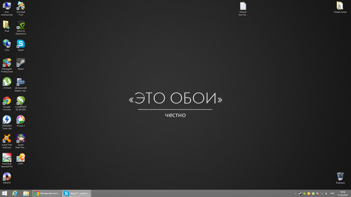Open the 'Новая папка' folder
The height and width of the screenshot is (197, 351).
(340, 7)
